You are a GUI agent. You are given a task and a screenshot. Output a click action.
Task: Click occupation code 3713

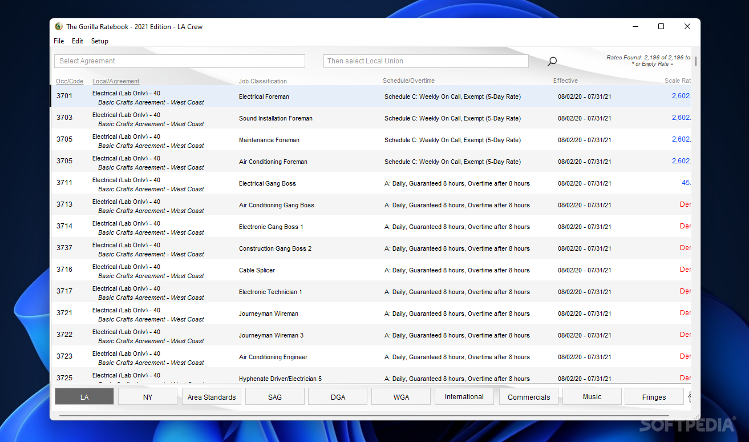[64, 204]
